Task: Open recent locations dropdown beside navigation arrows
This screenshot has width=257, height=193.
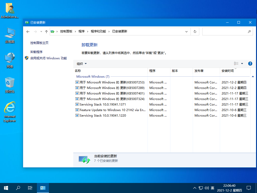Action: coord(41,31)
